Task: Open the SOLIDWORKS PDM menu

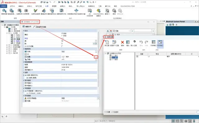Action: 127,6
